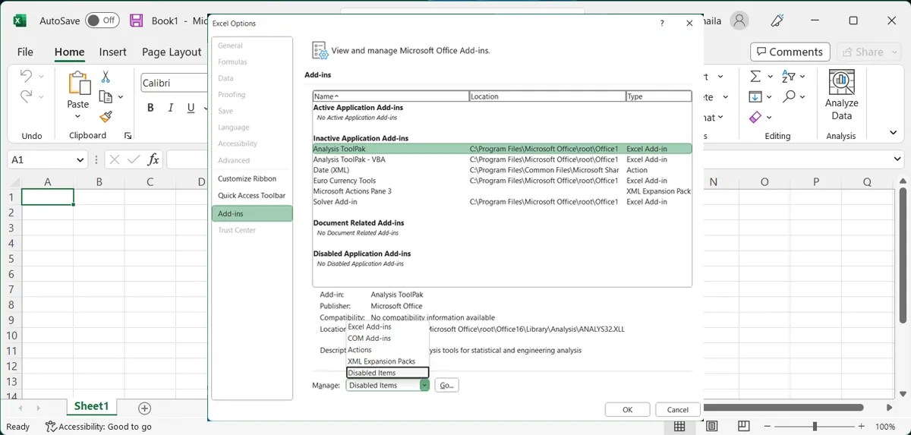Click the Redo arrow icon
Screen dimensions: 911x435
26,96
